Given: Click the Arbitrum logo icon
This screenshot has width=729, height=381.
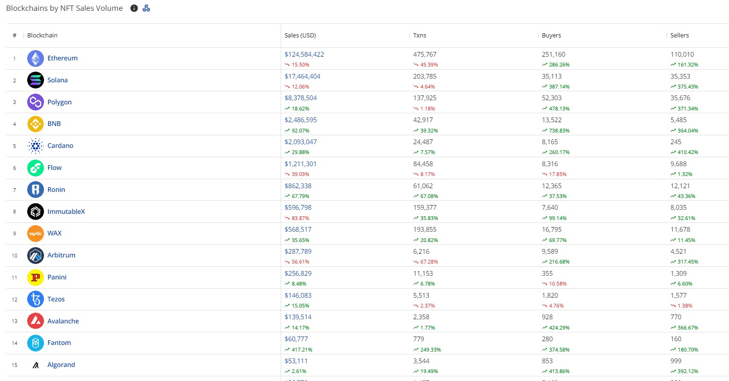Looking at the screenshot, I should click(x=36, y=256).
